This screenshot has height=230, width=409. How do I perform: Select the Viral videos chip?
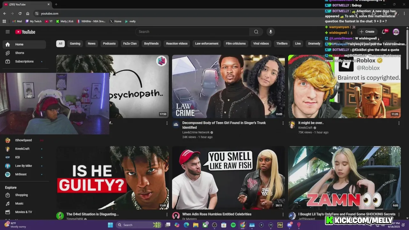click(261, 43)
